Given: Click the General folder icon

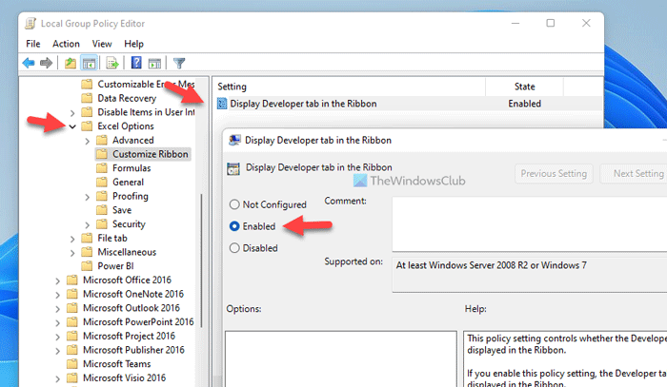Looking at the screenshot, I should click(x=102, y=182).
